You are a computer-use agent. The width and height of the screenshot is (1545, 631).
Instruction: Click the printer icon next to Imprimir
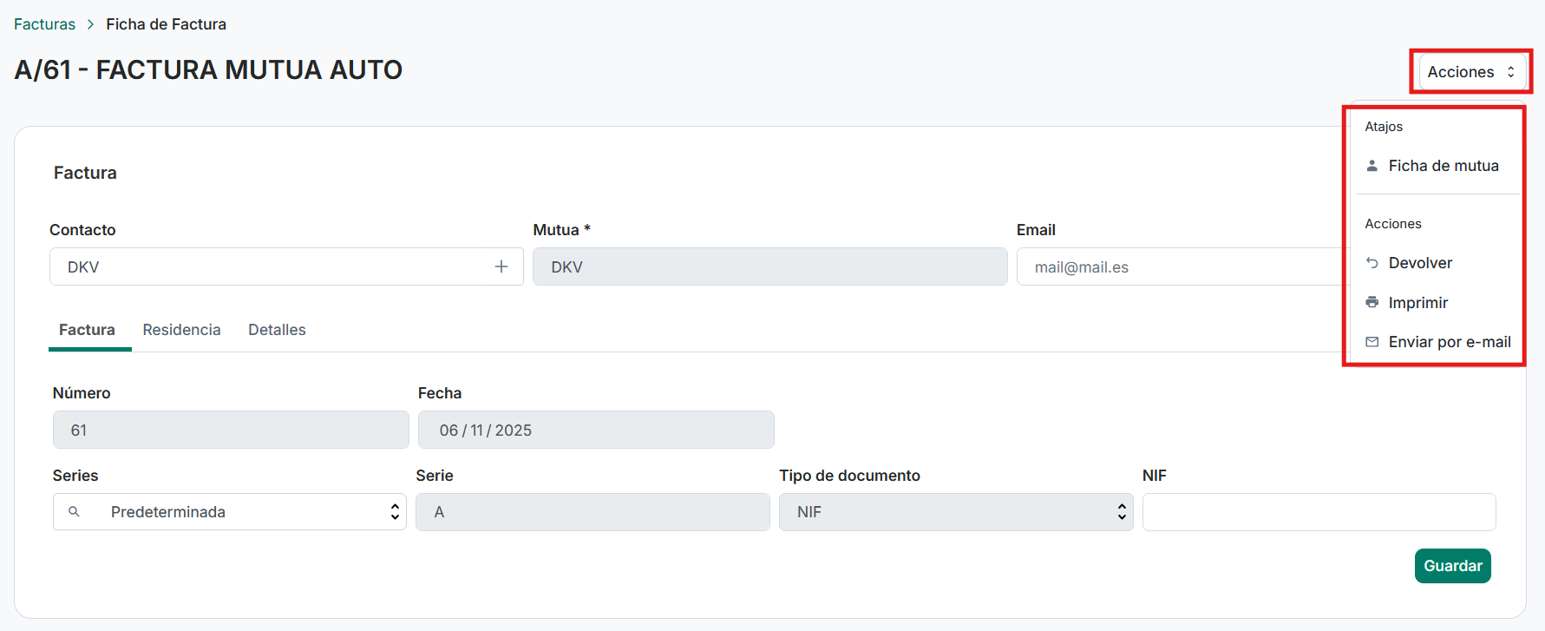tap(1372, 303)
